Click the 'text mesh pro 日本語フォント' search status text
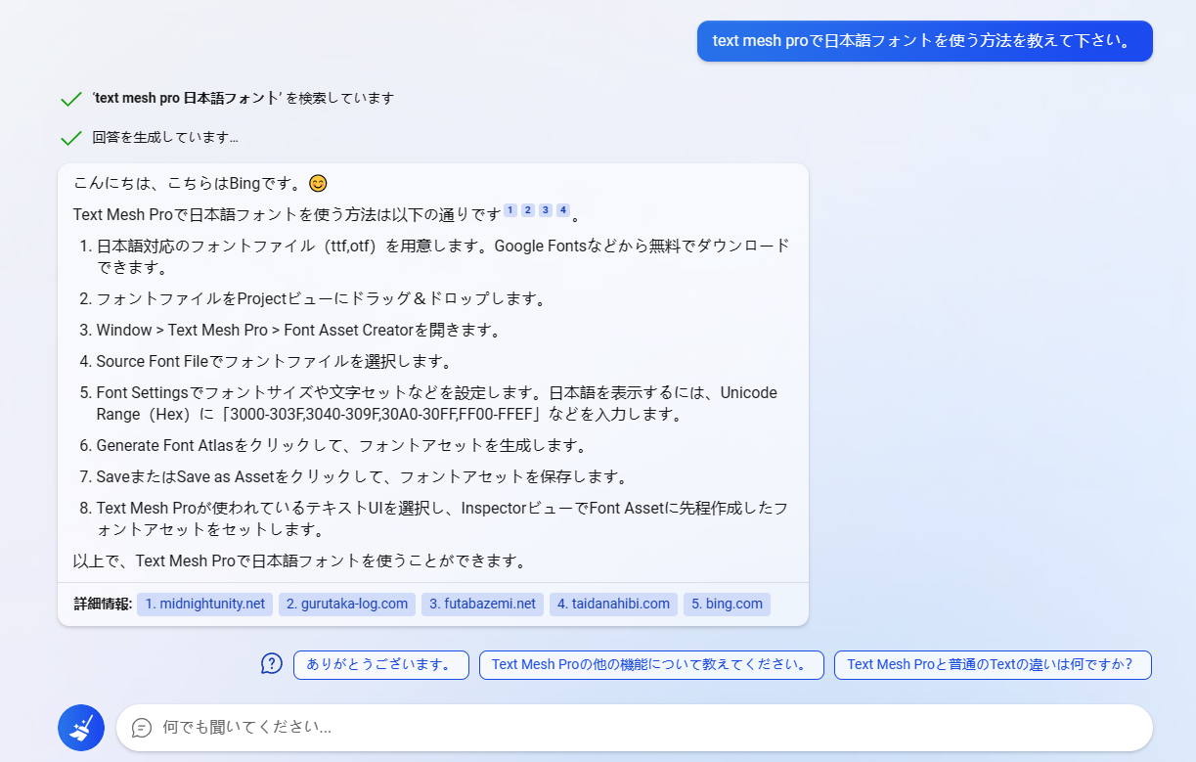Image resolution: width=1196 pixels, height=762 pixels. click(244, 99)
